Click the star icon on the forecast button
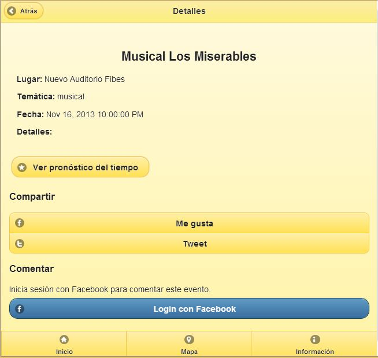Screen dimensions: 378x358 coord(22,167)
